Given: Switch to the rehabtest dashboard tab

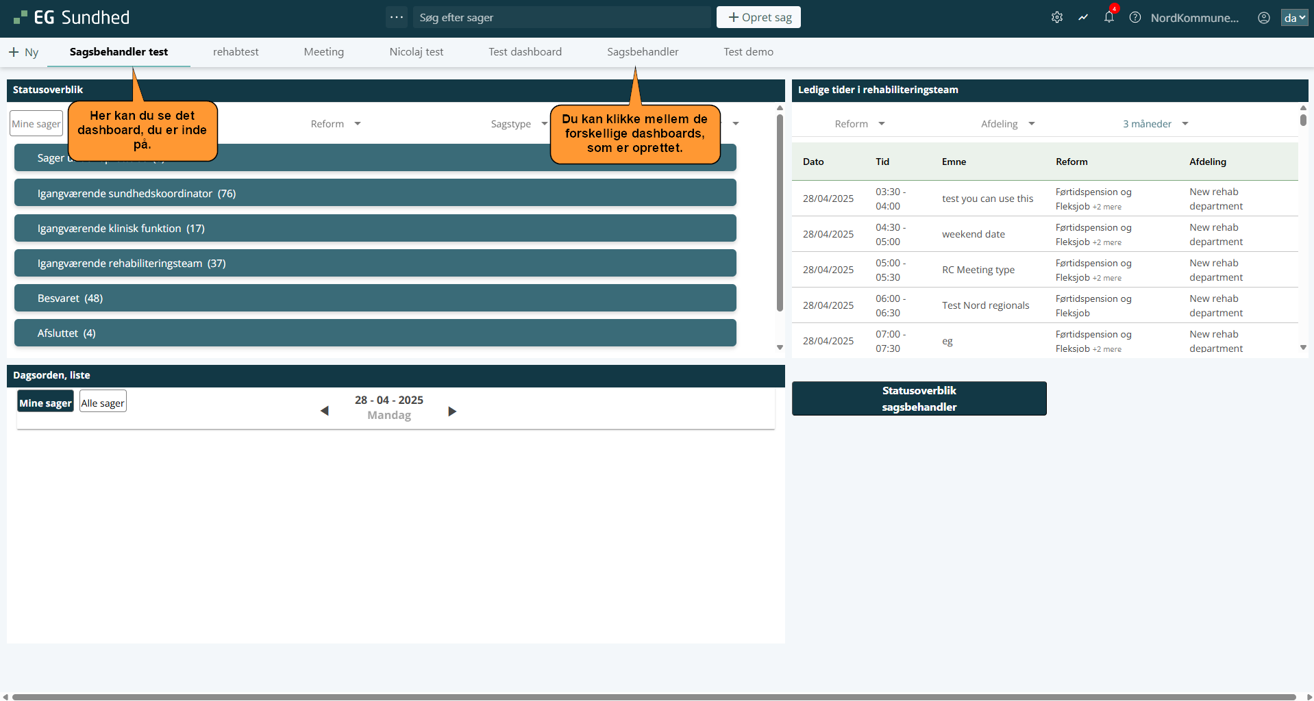Looking at the screenshot, I should point(236,52).
